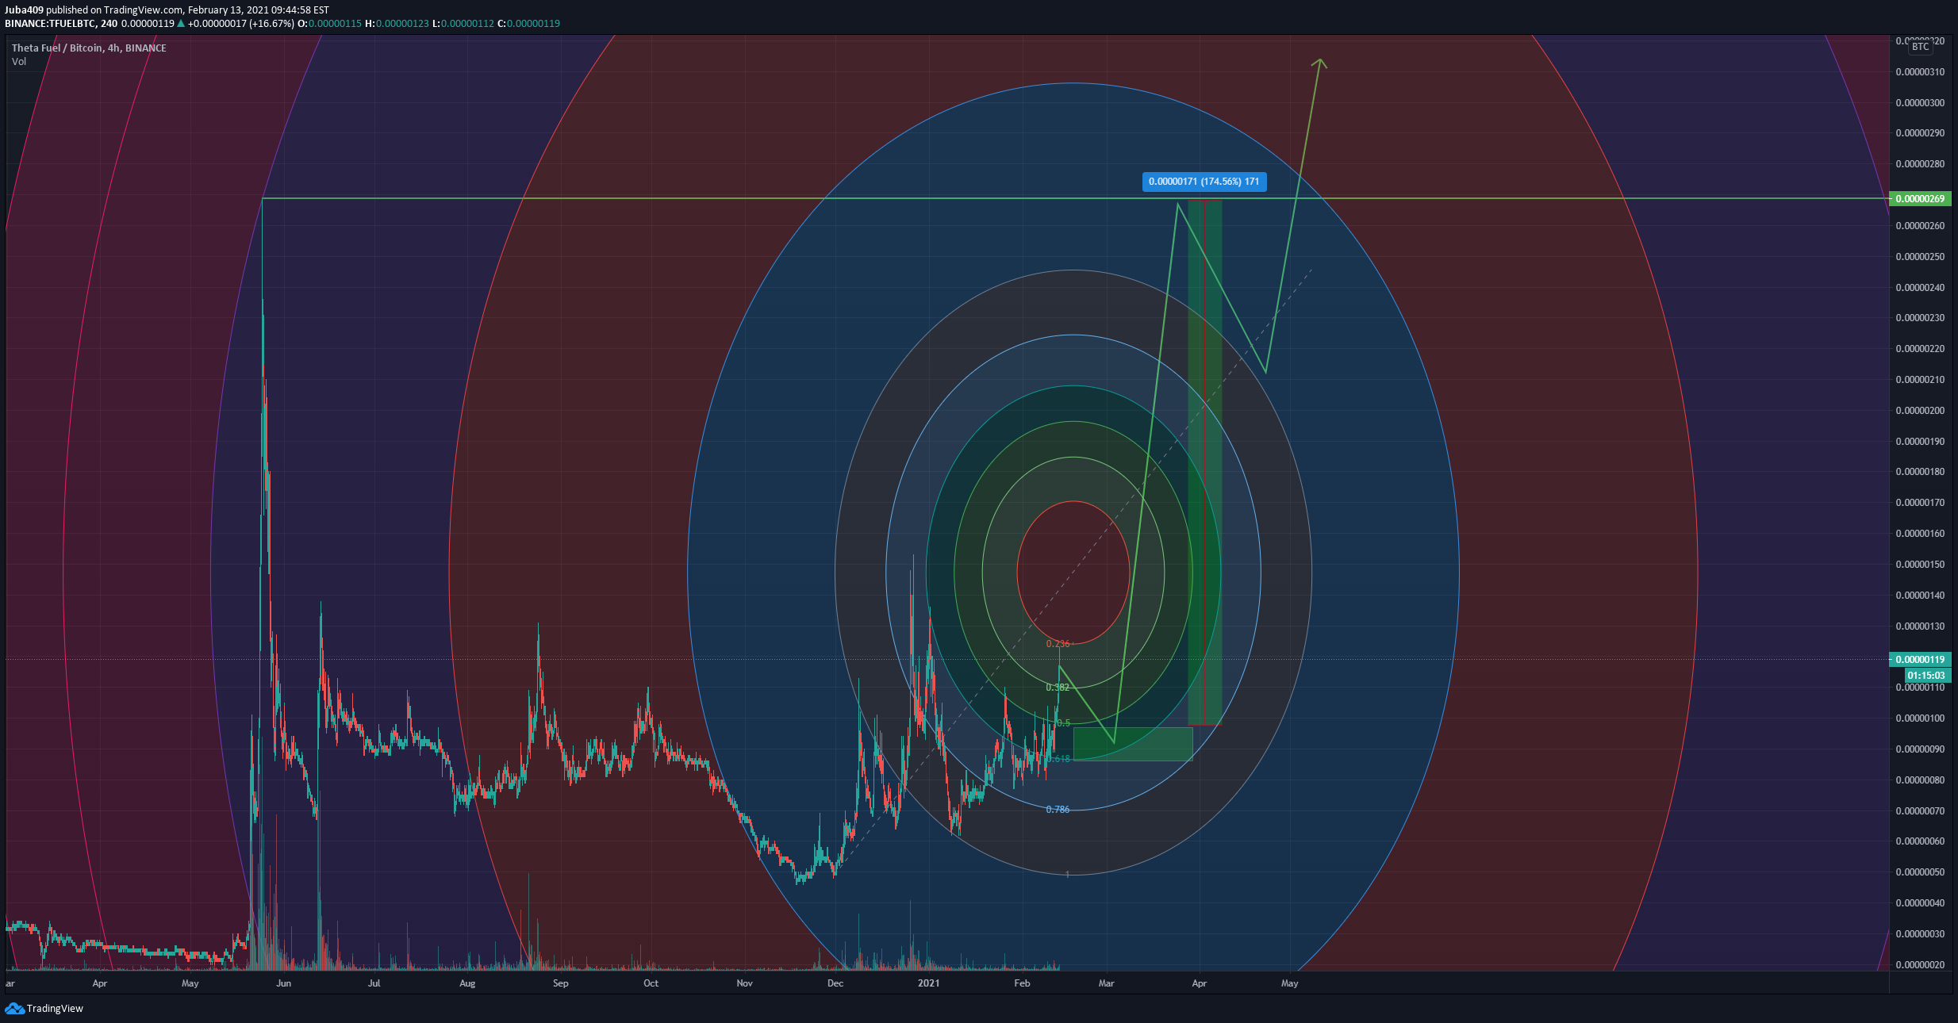Select the blue measurement label 0.00000171 (174.56%)
1958x1023 pixels.
(1204, 182)
